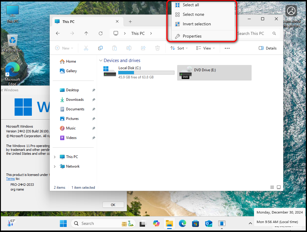Screen dimensions: 307x232
Task: Launch Copilot from taskbar
Action: pos(156,223)
